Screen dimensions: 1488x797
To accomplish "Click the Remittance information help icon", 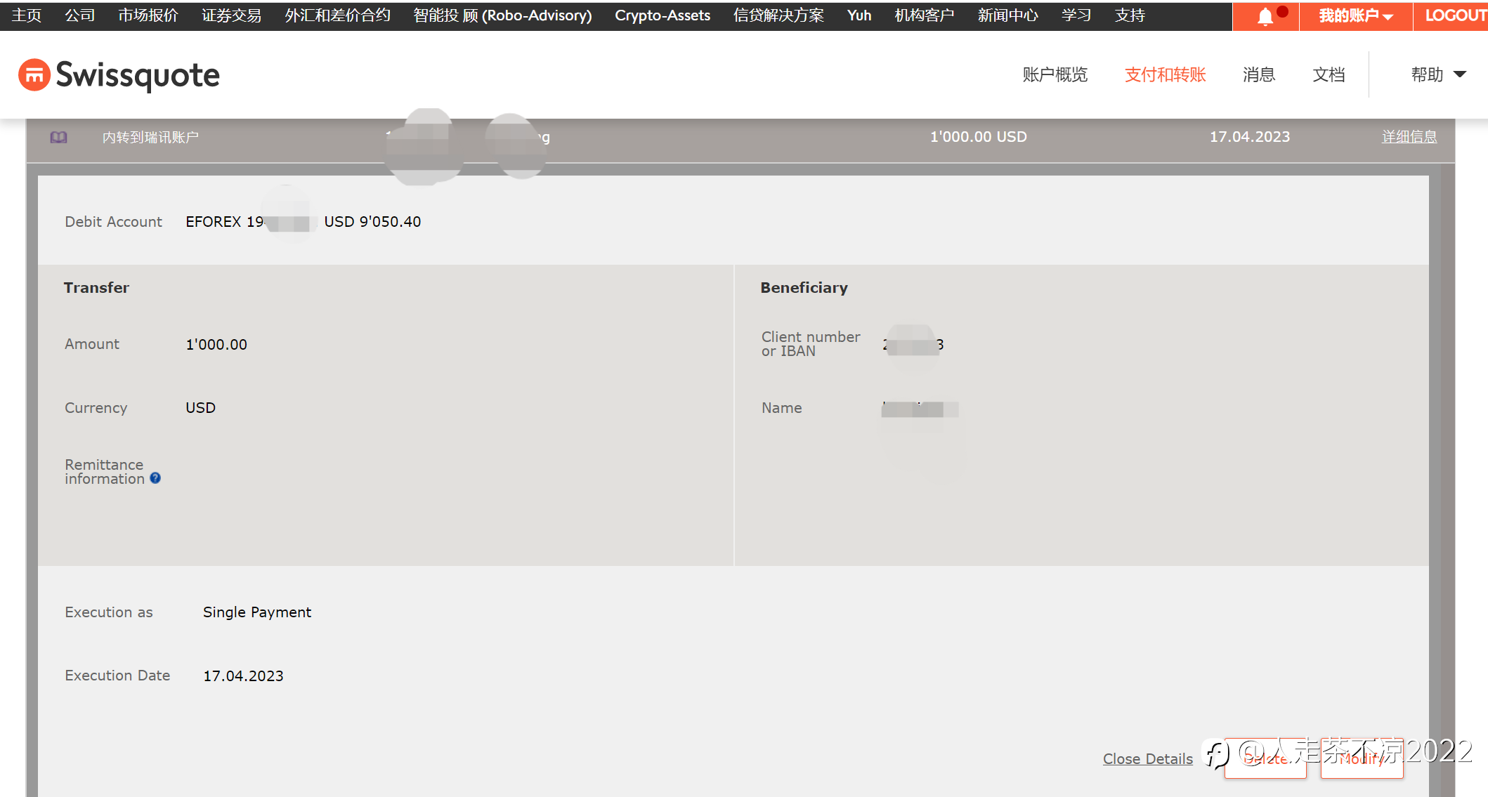I will coord(155,478).
